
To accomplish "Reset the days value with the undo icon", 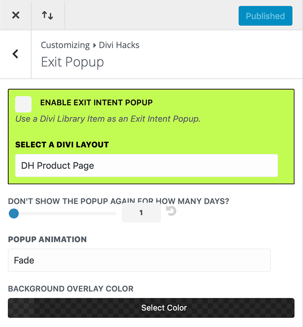I will [x=171, y=211].
